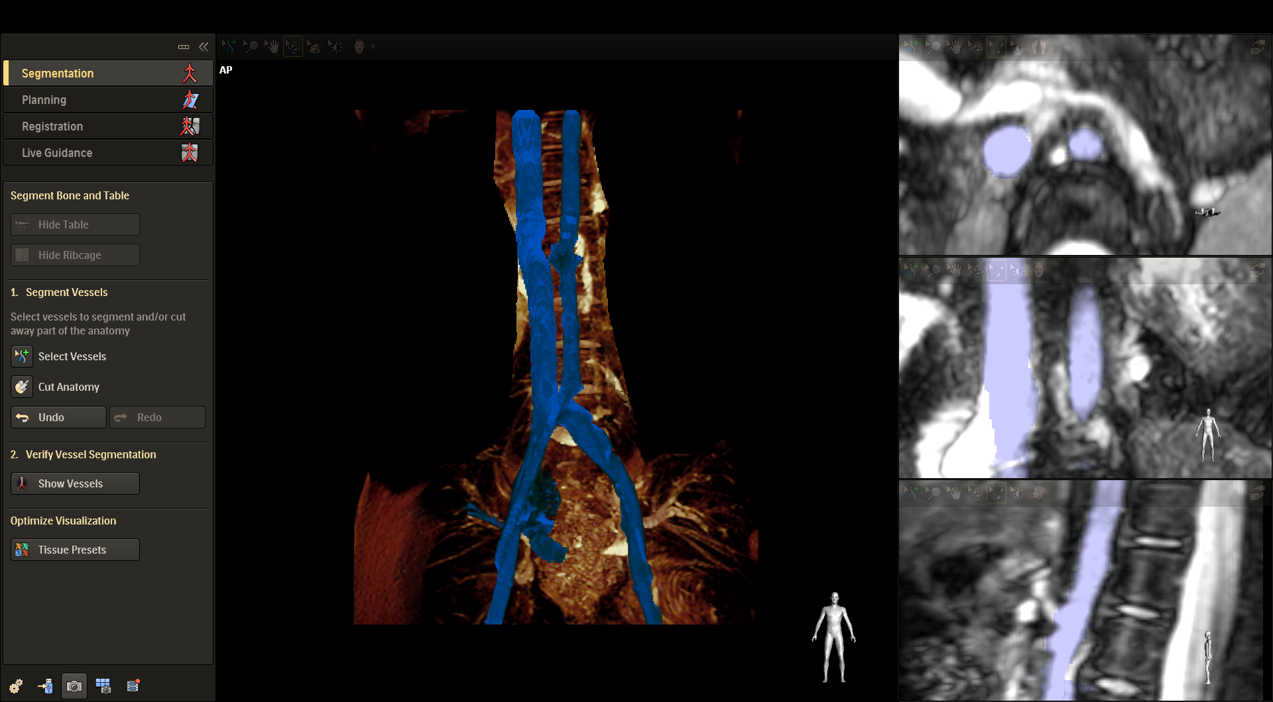Screen dimensions: 1273x702
Task: Swap the axial view using top-right swap icon
Action: tap(1257, 47)
